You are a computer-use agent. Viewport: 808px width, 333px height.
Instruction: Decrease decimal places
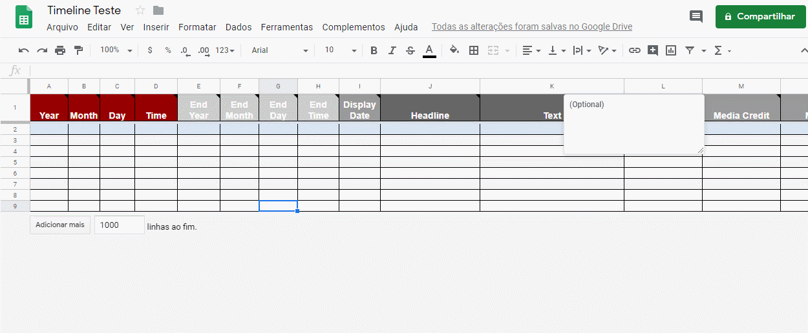[x=186, y=50]
